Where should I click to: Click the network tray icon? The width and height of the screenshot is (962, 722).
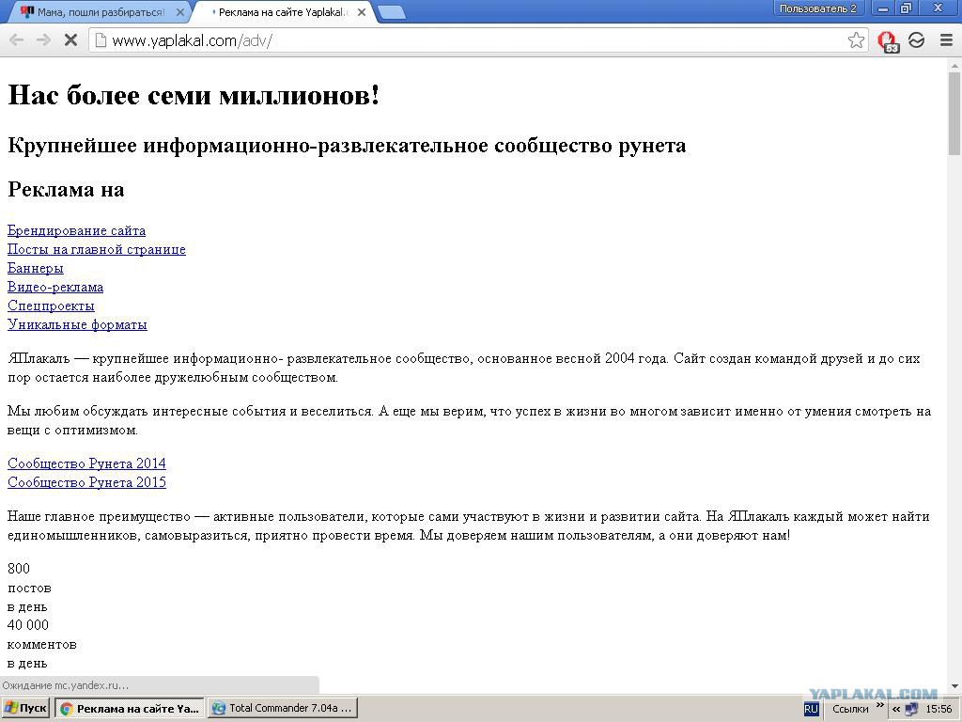point(911,709)
